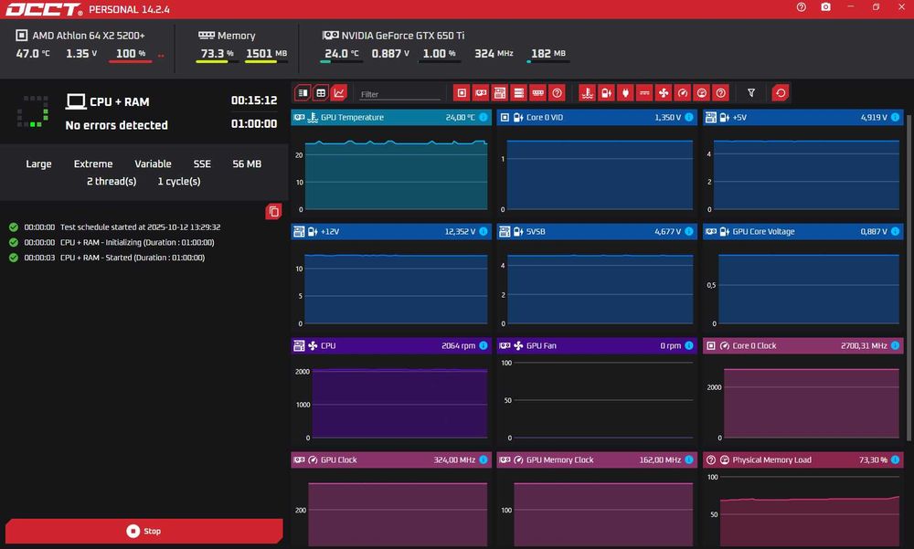This screenshot has width=914, height=549.
Task: Click the funnel filter icon
Action: [751, 92]
